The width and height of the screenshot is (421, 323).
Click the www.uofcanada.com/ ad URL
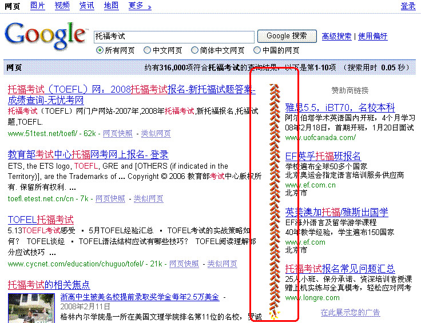320,138
